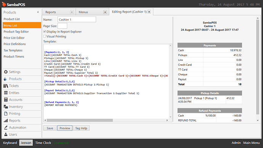The height and width of the screenshot is (148, 263).
Task: Click the Inventory icon
Action: (6, 107)
